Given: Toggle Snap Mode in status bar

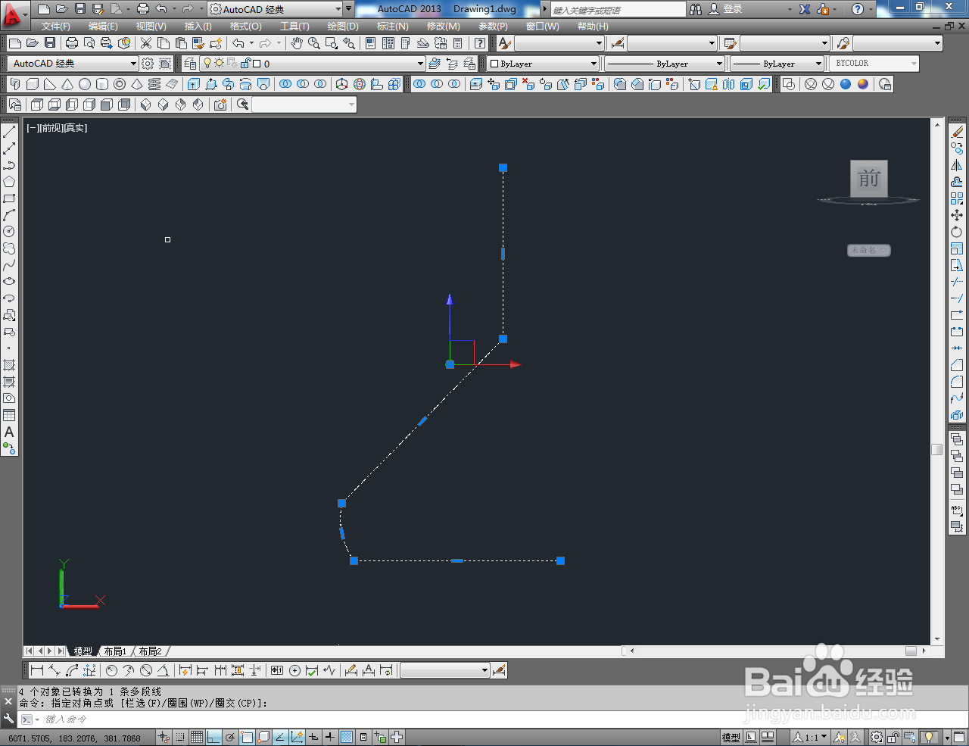Looking at the screenshot, I should pyautogui.click(x=180, y=737).
